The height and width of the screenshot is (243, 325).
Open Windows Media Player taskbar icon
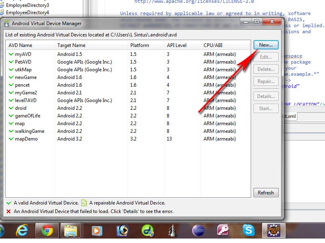click(x=97, y=230)
